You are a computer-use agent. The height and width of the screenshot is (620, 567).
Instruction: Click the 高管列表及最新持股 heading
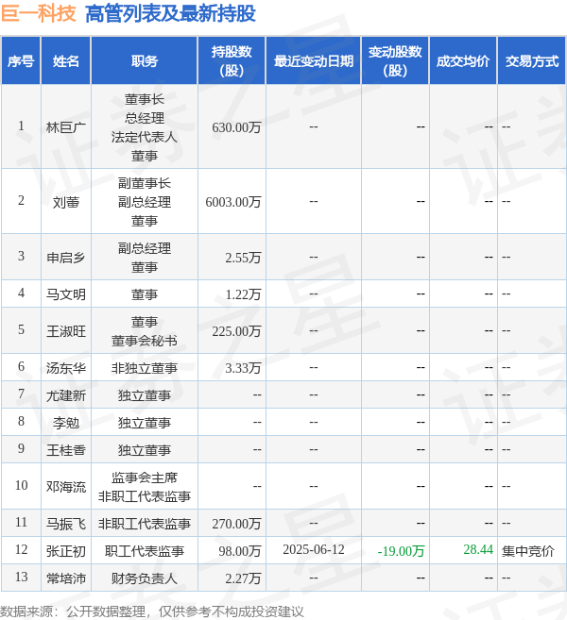pos(170,13)
